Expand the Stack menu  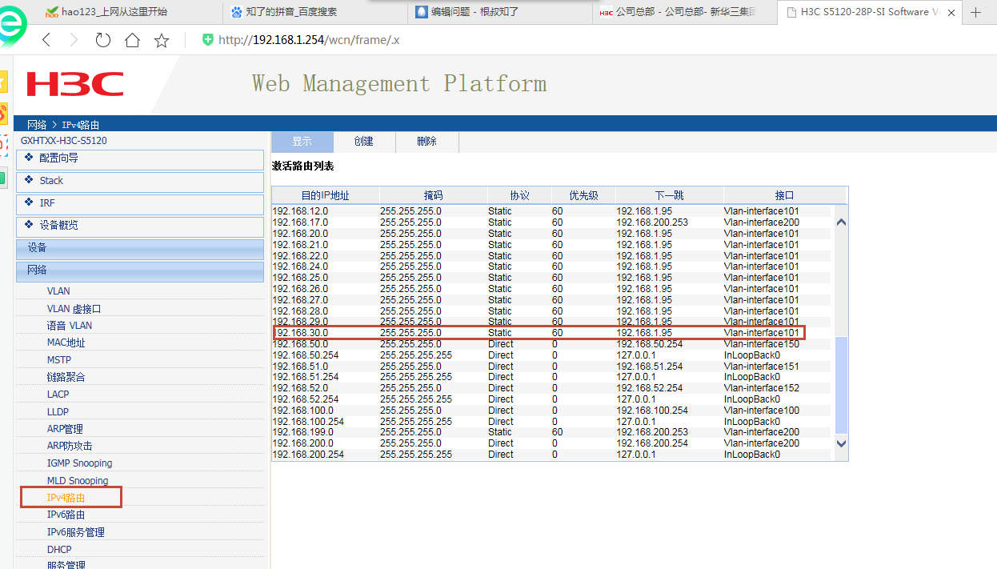(140, 182)
